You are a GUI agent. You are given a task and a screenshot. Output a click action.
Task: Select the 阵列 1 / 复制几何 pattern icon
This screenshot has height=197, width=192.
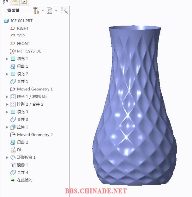tap(13, 97)
